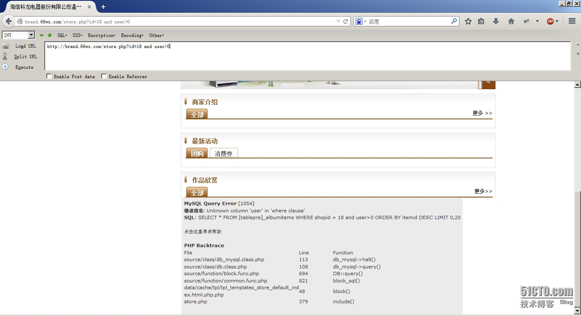Open a new tab with plus button
This screenshot has width=581, height=316.
click(x=103, y=7)
